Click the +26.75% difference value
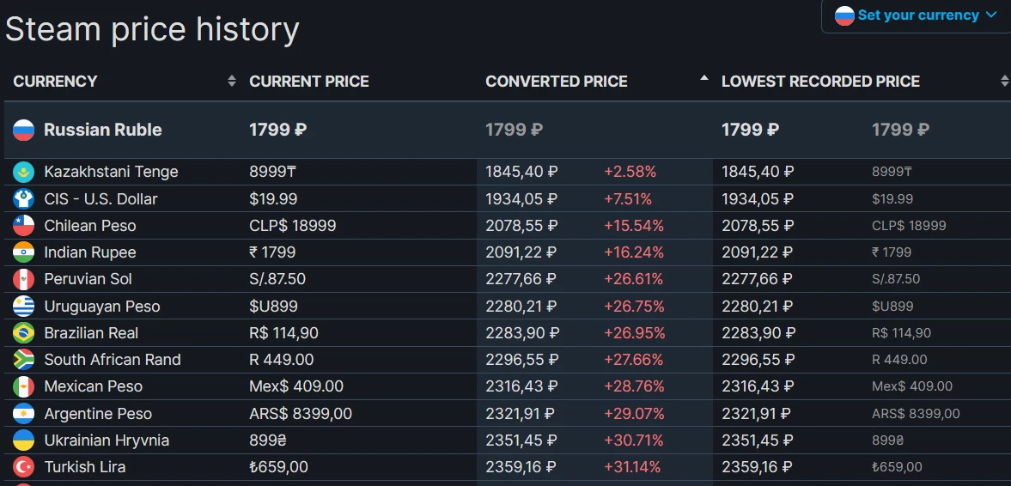This screenshot has width=1011, height=486. [634, 307]
